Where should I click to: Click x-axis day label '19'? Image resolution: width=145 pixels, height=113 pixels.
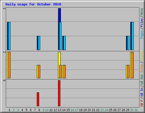(85, 110)
